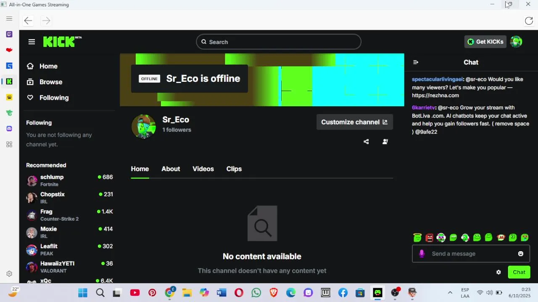The image size is (538, 302).
Task: Open recommended channel Moxie
Action: coord(69,232)
